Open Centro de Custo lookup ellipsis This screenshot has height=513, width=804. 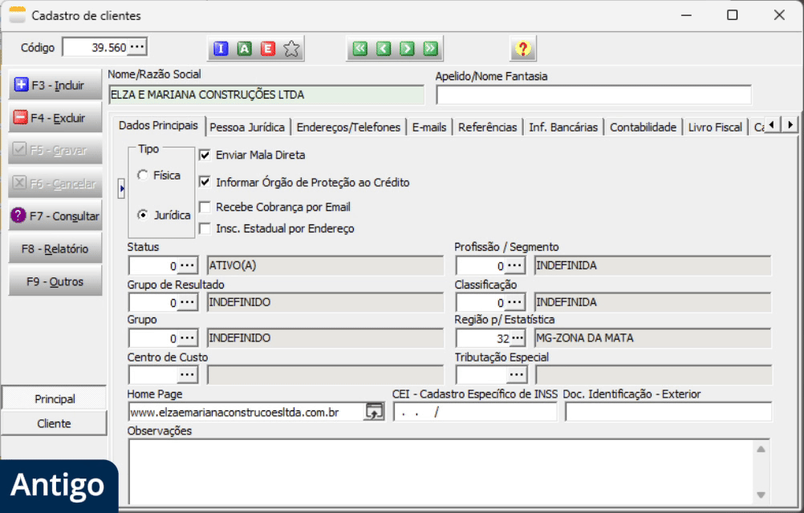pyautogui.click(x=188, y=375)
